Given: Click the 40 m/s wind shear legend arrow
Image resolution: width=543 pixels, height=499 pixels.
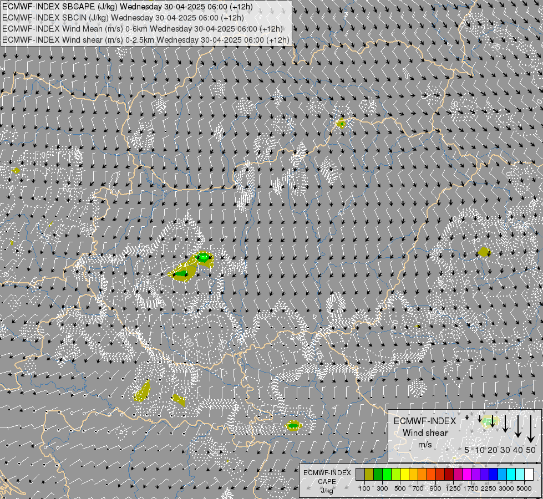Looking at the screenshot, I should 518,426.
